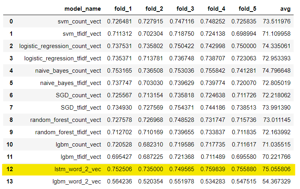Select the logistic_regression_count_vect cell

pos(60,46)
